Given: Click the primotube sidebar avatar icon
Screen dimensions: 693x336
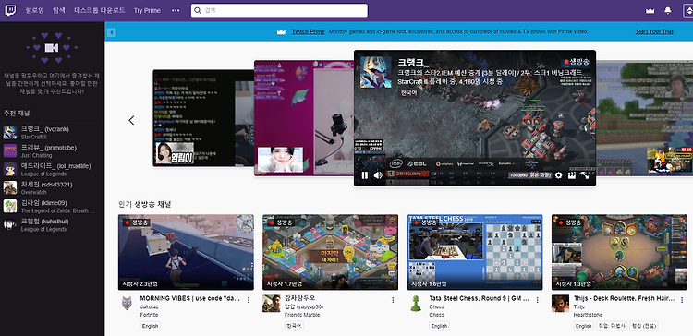Looking at the screenshot, I should click(x=10, y=150).
